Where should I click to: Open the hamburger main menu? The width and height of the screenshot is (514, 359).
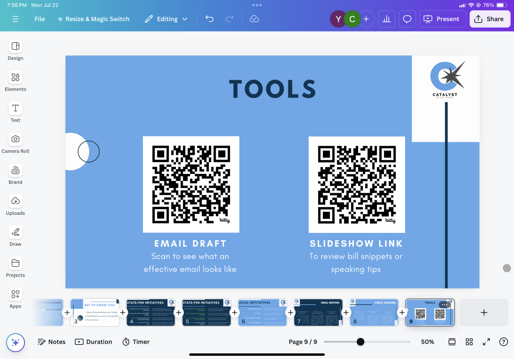pos(16,19)
